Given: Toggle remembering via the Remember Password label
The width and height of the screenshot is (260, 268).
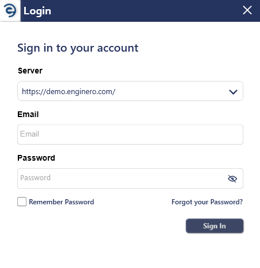Looking at the screenshot, I should tap(62, 202).
